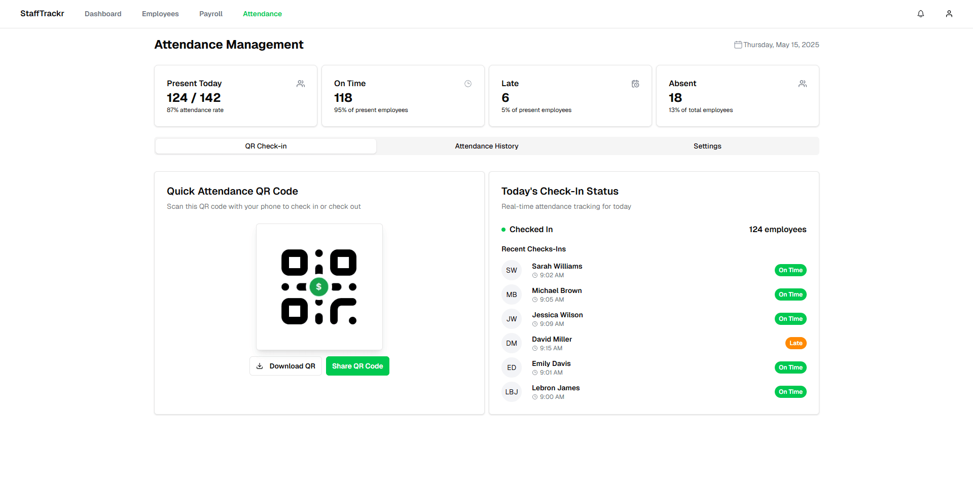Select the QR Check-in tab
Screen dimensions: 973x481
tap(266, 146)
